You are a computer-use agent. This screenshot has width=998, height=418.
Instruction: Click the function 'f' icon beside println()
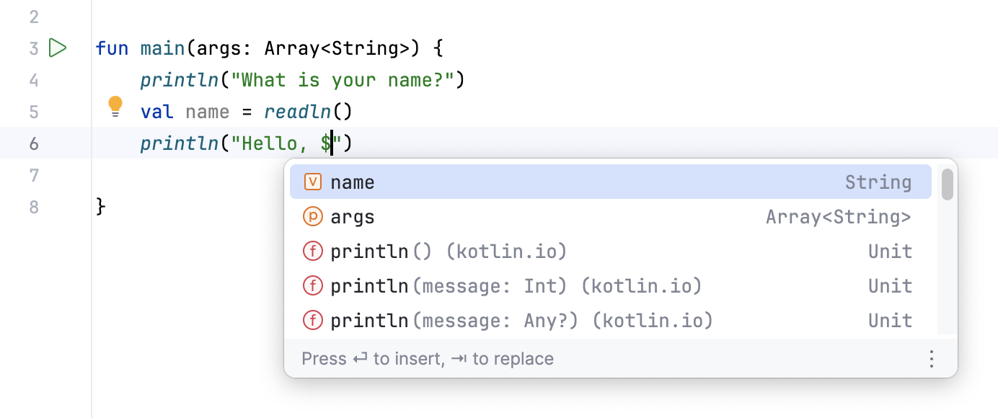pyautogui.click(x=313, y=251)
